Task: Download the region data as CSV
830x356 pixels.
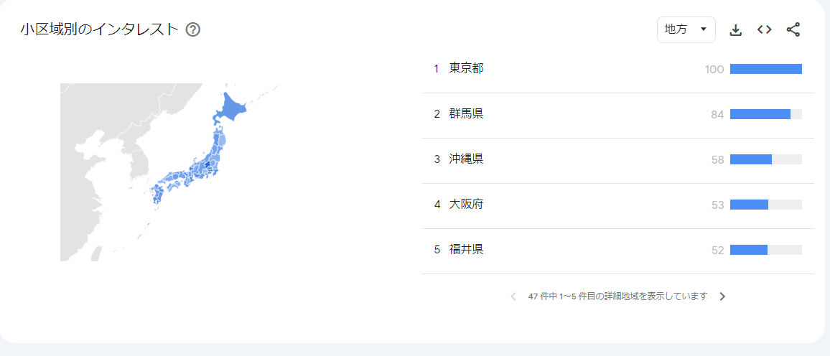Action: 735,29
